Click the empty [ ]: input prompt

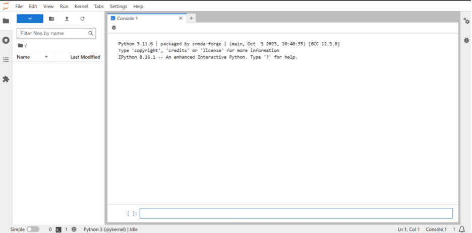pyautogui.click(x=132, y=213)
